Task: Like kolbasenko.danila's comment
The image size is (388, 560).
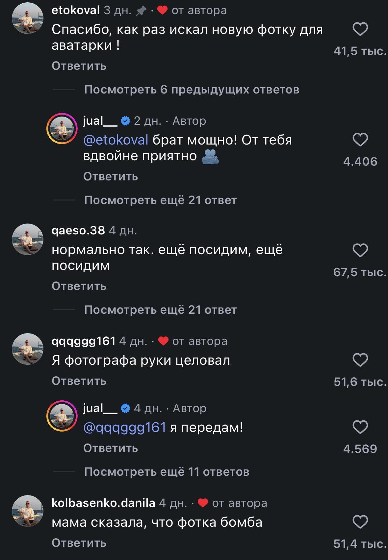Action: point(360,522)
